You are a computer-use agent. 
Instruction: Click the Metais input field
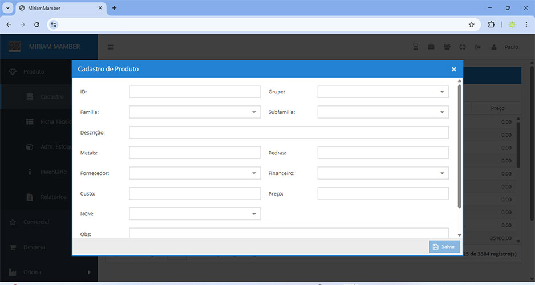[x=195, y=153]
